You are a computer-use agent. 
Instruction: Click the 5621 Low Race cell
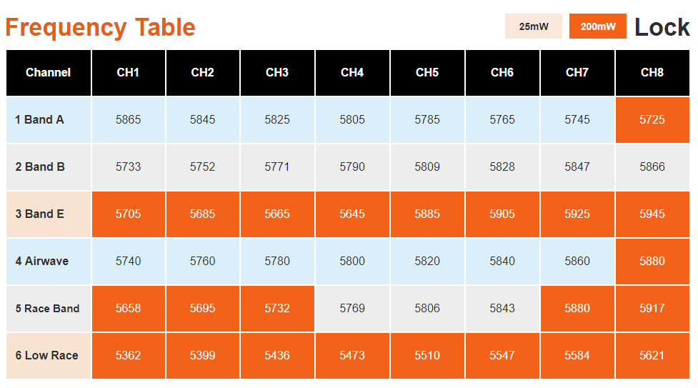652,356
